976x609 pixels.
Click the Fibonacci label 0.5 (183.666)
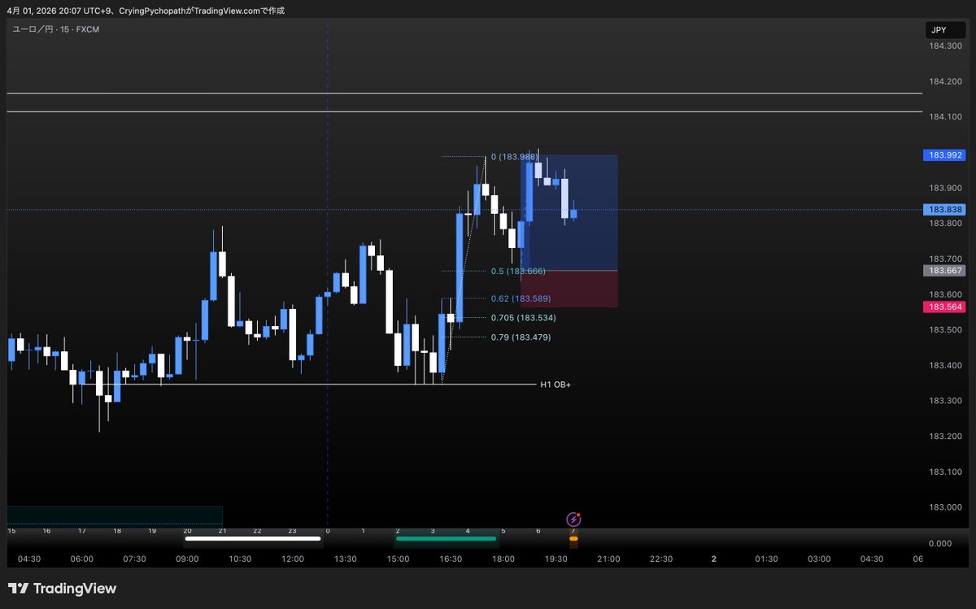coord(518,271)
